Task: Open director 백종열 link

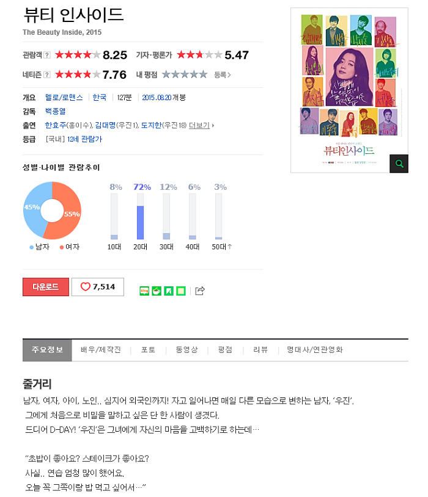Action: tap(56, 111)
